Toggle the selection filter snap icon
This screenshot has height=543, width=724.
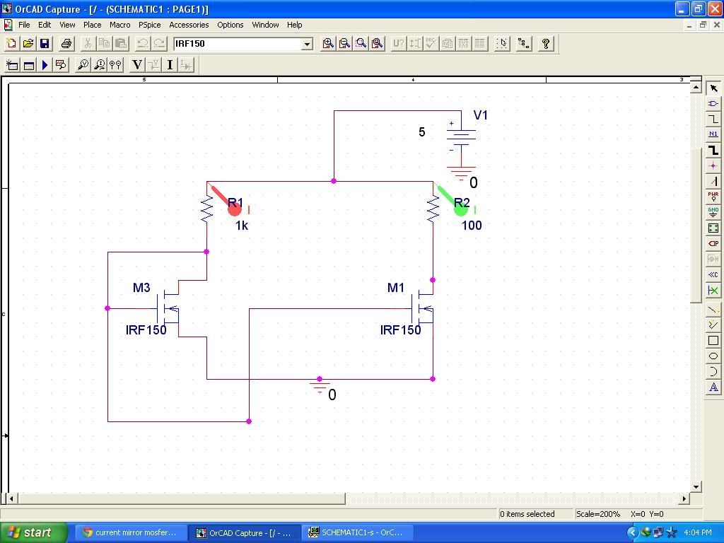pos(501,43)
